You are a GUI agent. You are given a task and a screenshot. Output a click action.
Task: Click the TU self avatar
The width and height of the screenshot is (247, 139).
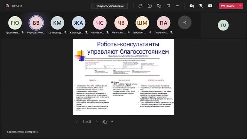(x=223, y=25)
